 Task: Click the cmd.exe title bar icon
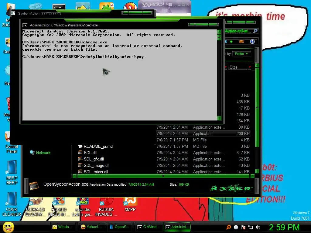pyautogui.click(x=25, y=25)
